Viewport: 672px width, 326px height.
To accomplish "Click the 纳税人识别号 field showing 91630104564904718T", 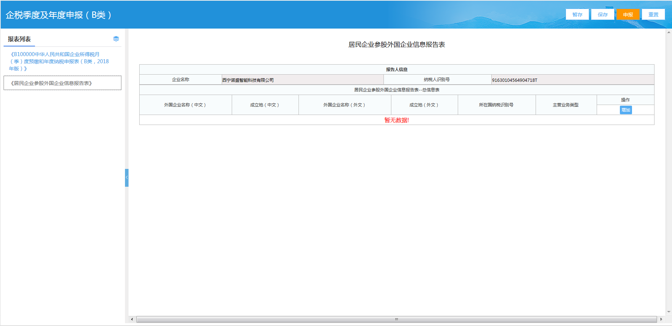I will click(x=571, y=79).
